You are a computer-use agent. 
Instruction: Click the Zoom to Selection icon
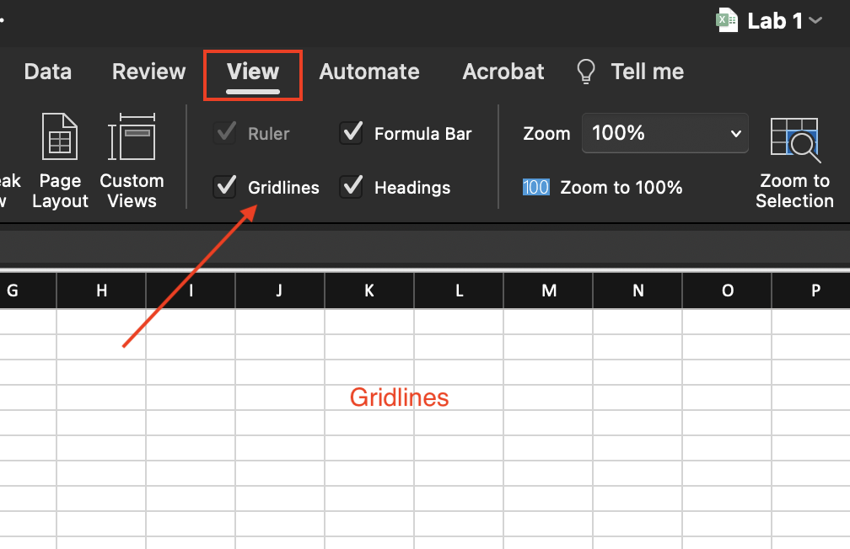coord(794,141)
